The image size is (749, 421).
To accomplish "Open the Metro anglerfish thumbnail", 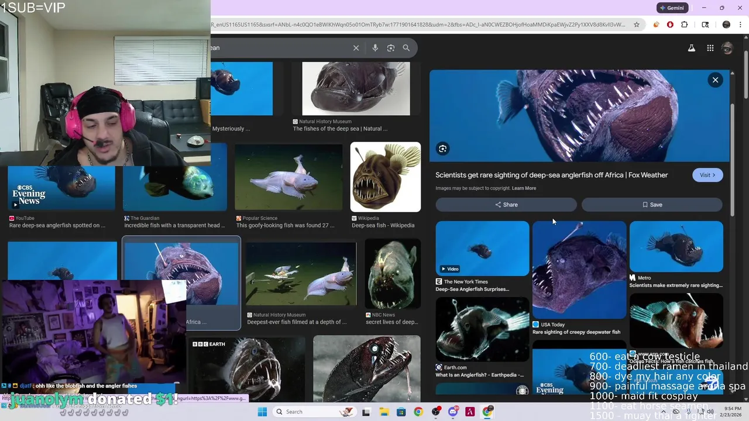I will [676, 246].
